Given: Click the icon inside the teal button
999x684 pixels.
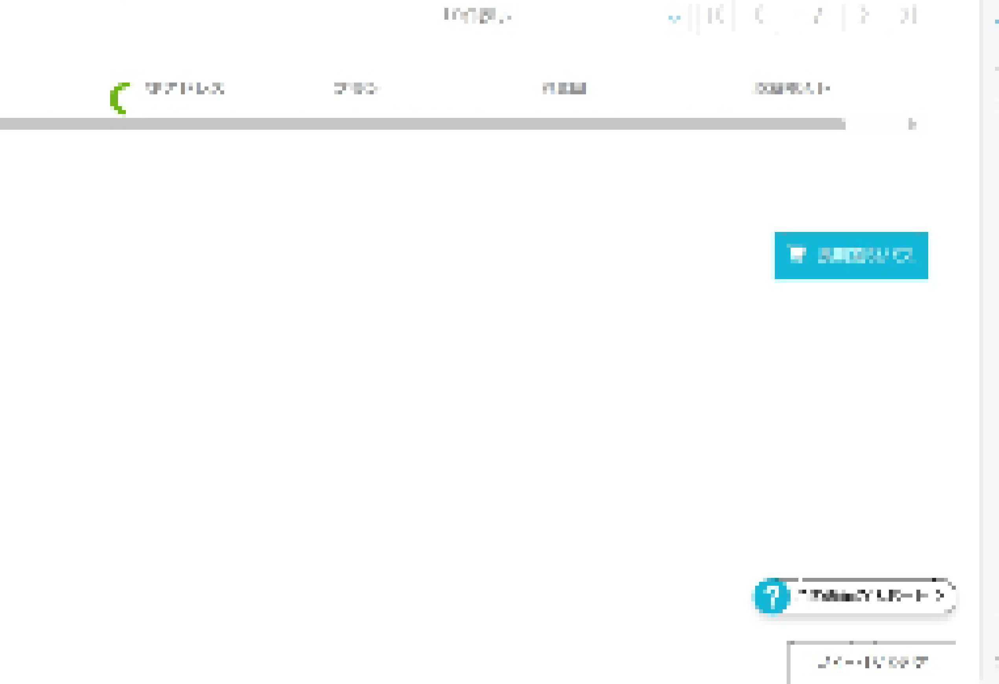Looking at the screenshot, I should pyautogui.click(x=796, y=254).
